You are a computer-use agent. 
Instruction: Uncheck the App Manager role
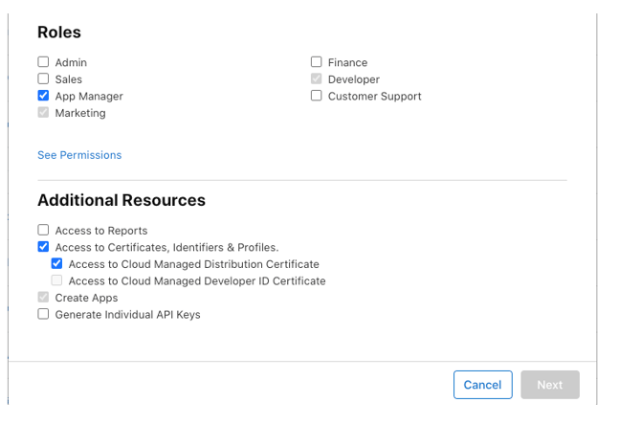(x=43, y=96)
